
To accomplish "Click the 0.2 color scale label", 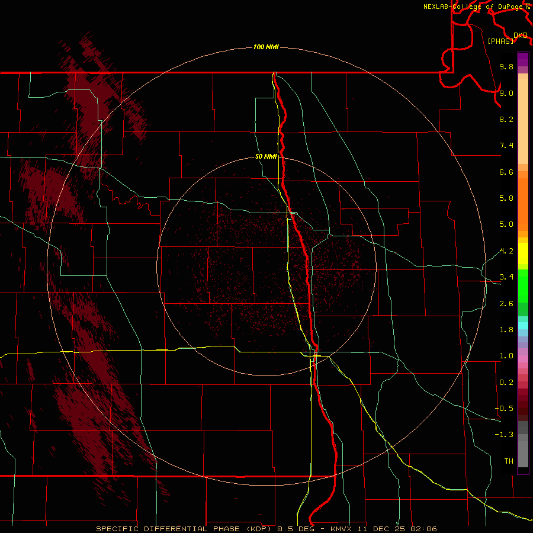I will pyautogui.click(x=506, y=383).
